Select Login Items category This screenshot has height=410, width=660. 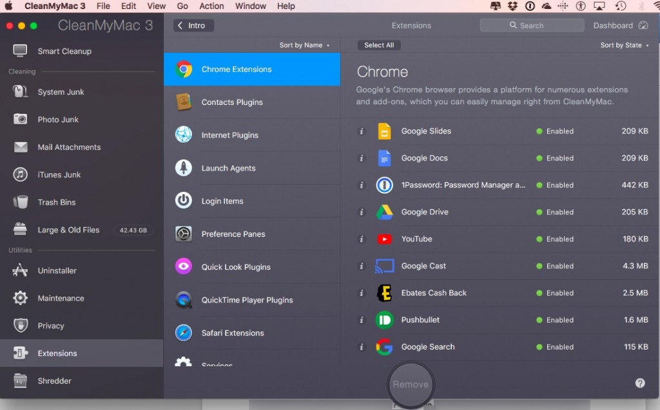coord(252,201)
